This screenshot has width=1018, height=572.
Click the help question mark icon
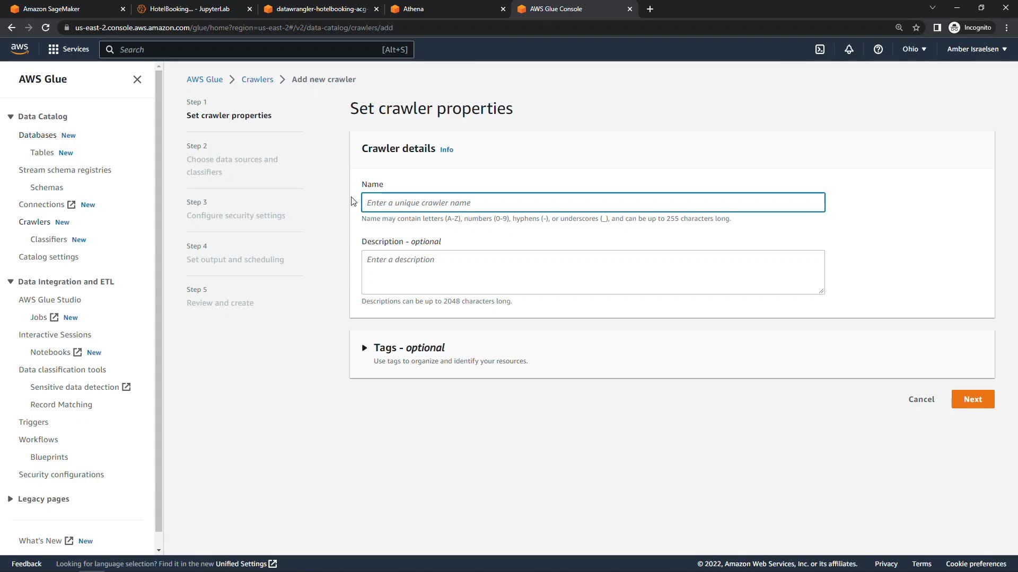(x=878, y=49)
